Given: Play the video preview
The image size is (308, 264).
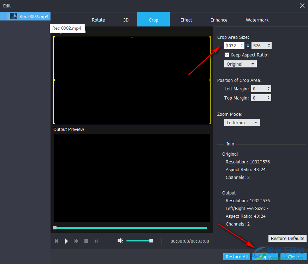Looking at the screenshot, I should coord(66,241).
